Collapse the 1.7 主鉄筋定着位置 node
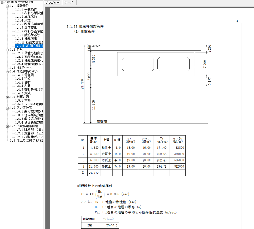This screenshot has height=229, width=254. (7, 126)
